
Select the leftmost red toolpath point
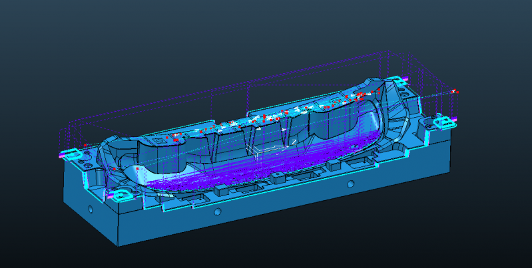point(85,144)
